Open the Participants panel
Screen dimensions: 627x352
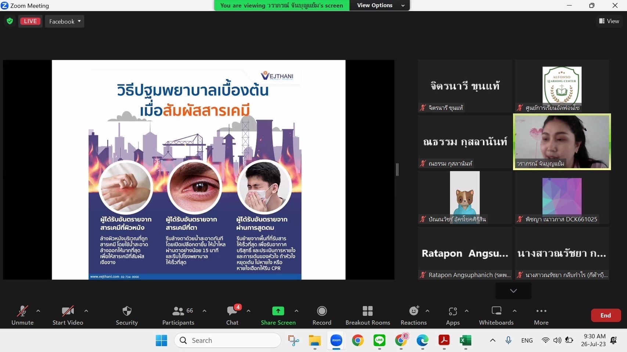pos(178,315)
